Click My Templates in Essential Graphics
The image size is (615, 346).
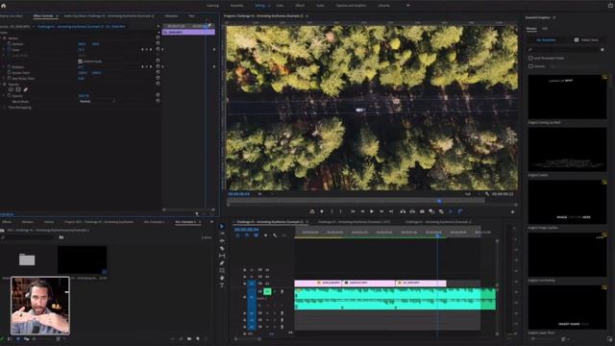pos(546,40)
